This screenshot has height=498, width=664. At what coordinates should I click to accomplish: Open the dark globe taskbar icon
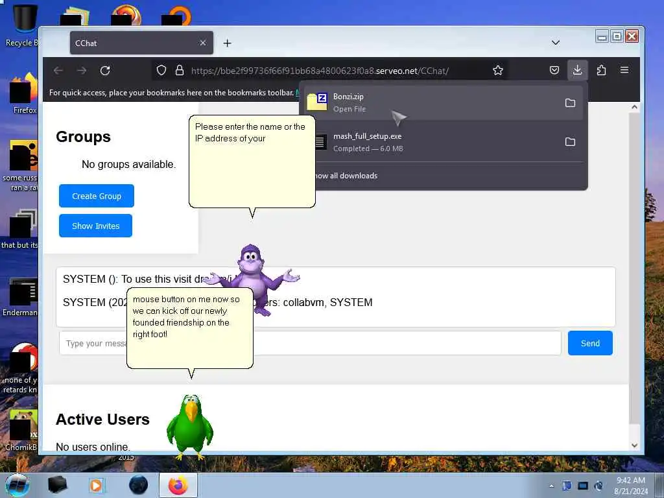tap(139, 485)
